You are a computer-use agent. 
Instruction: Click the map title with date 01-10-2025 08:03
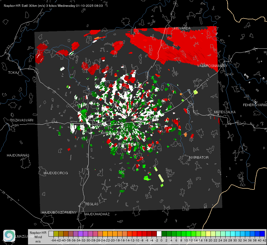click(53, 6)
